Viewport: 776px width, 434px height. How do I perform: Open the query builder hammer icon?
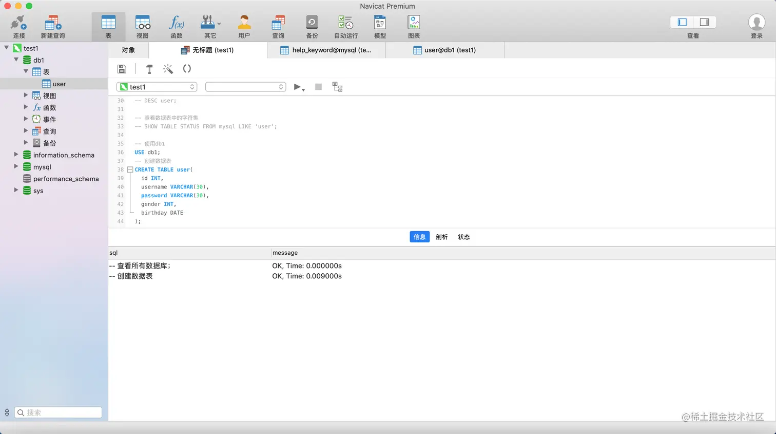[149, 69]
